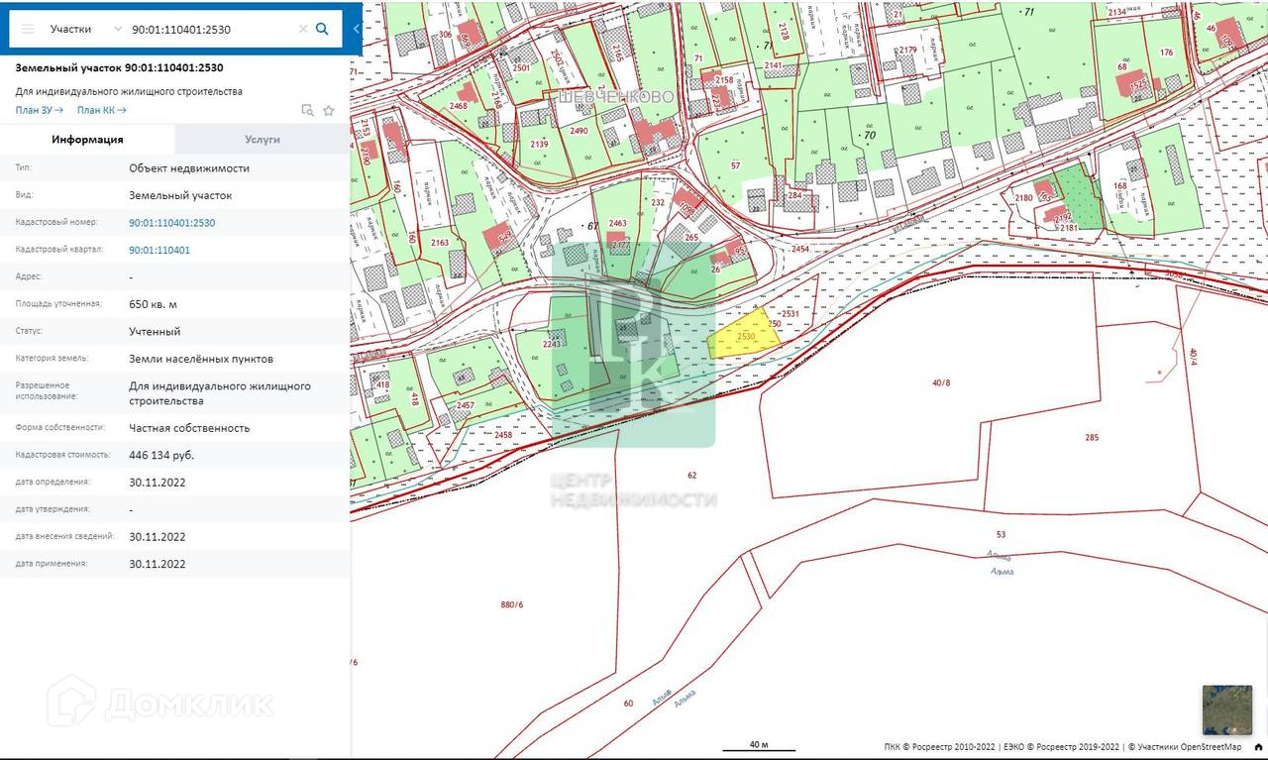Collapse the left info panel arrow
Image resolution: width=1268 pixels, height=760 pixels.
coord(357,29)
